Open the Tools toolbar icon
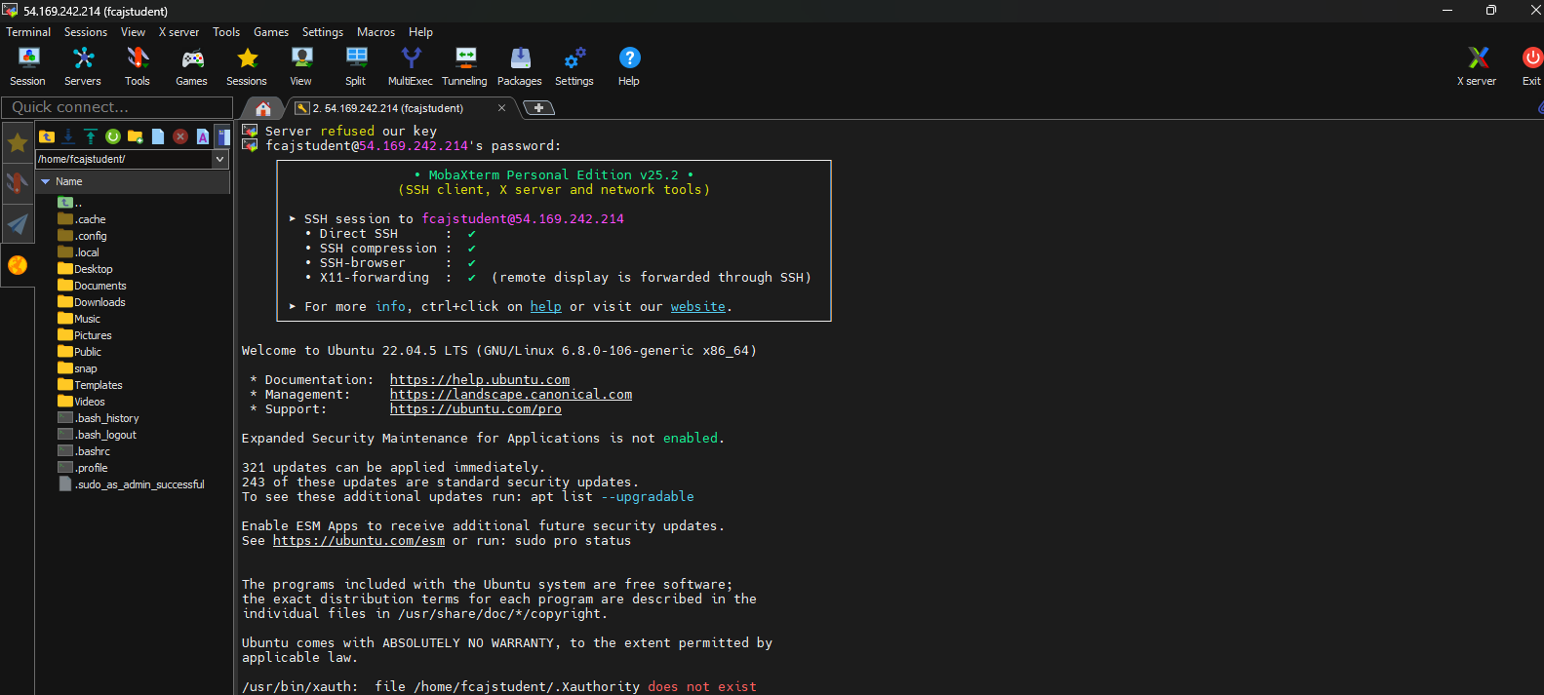 (x=138, y=66)
